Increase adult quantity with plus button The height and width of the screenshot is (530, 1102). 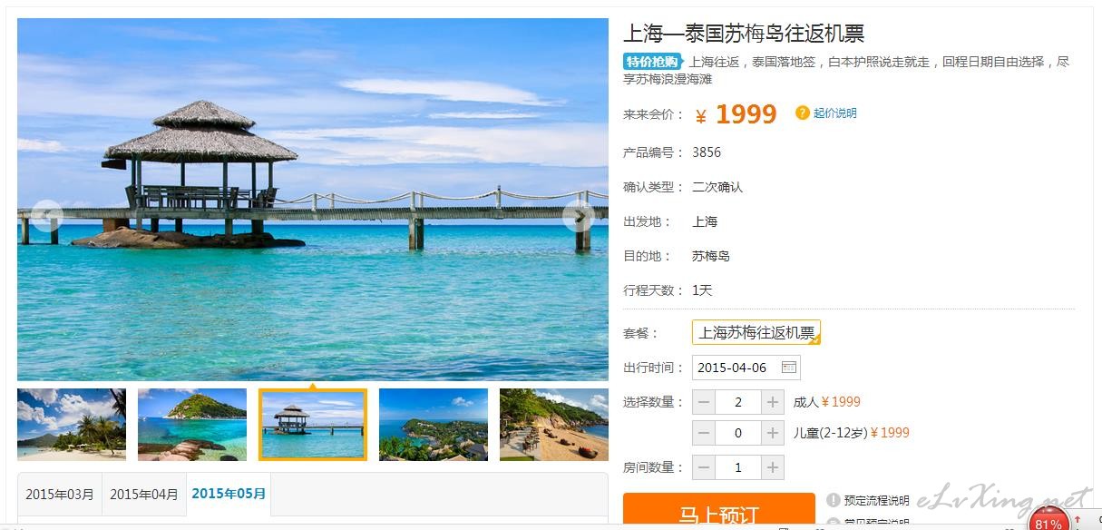pos(773,402)
